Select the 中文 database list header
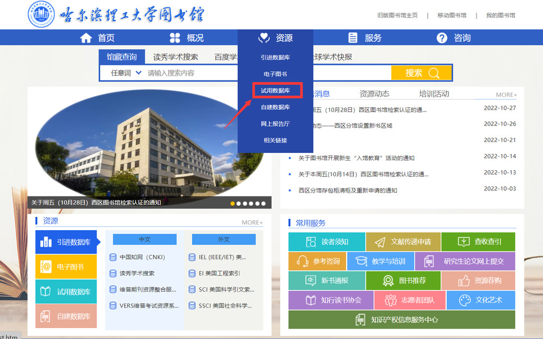This screenshot has height=339, width=543. [x=145, y=239]
